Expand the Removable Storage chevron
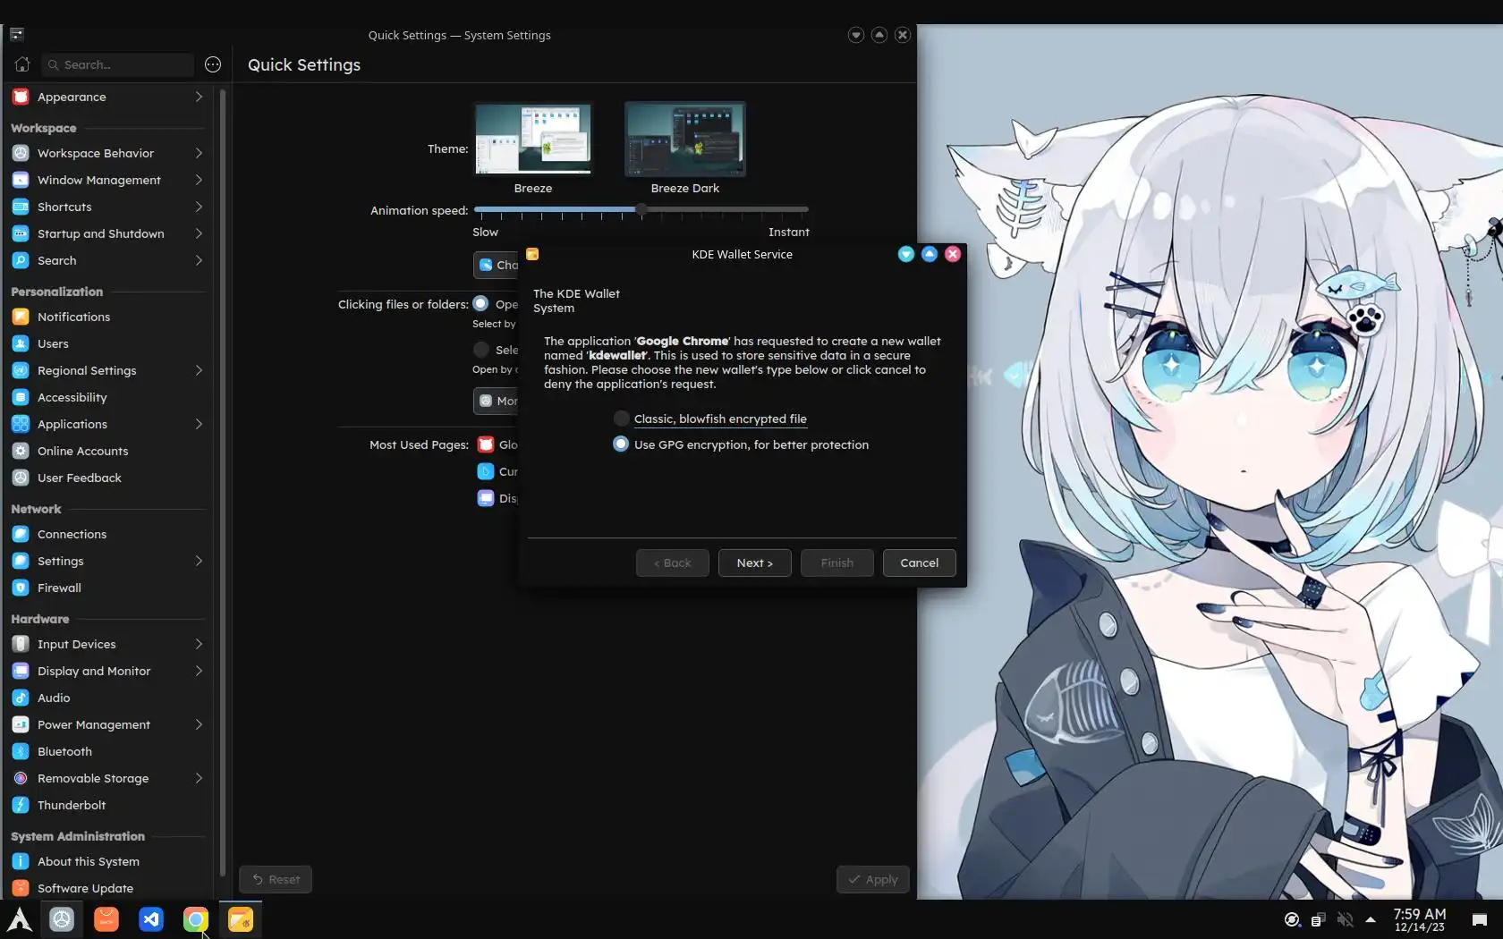Viewport: 1503px width, 939px height. pos(199,778)
